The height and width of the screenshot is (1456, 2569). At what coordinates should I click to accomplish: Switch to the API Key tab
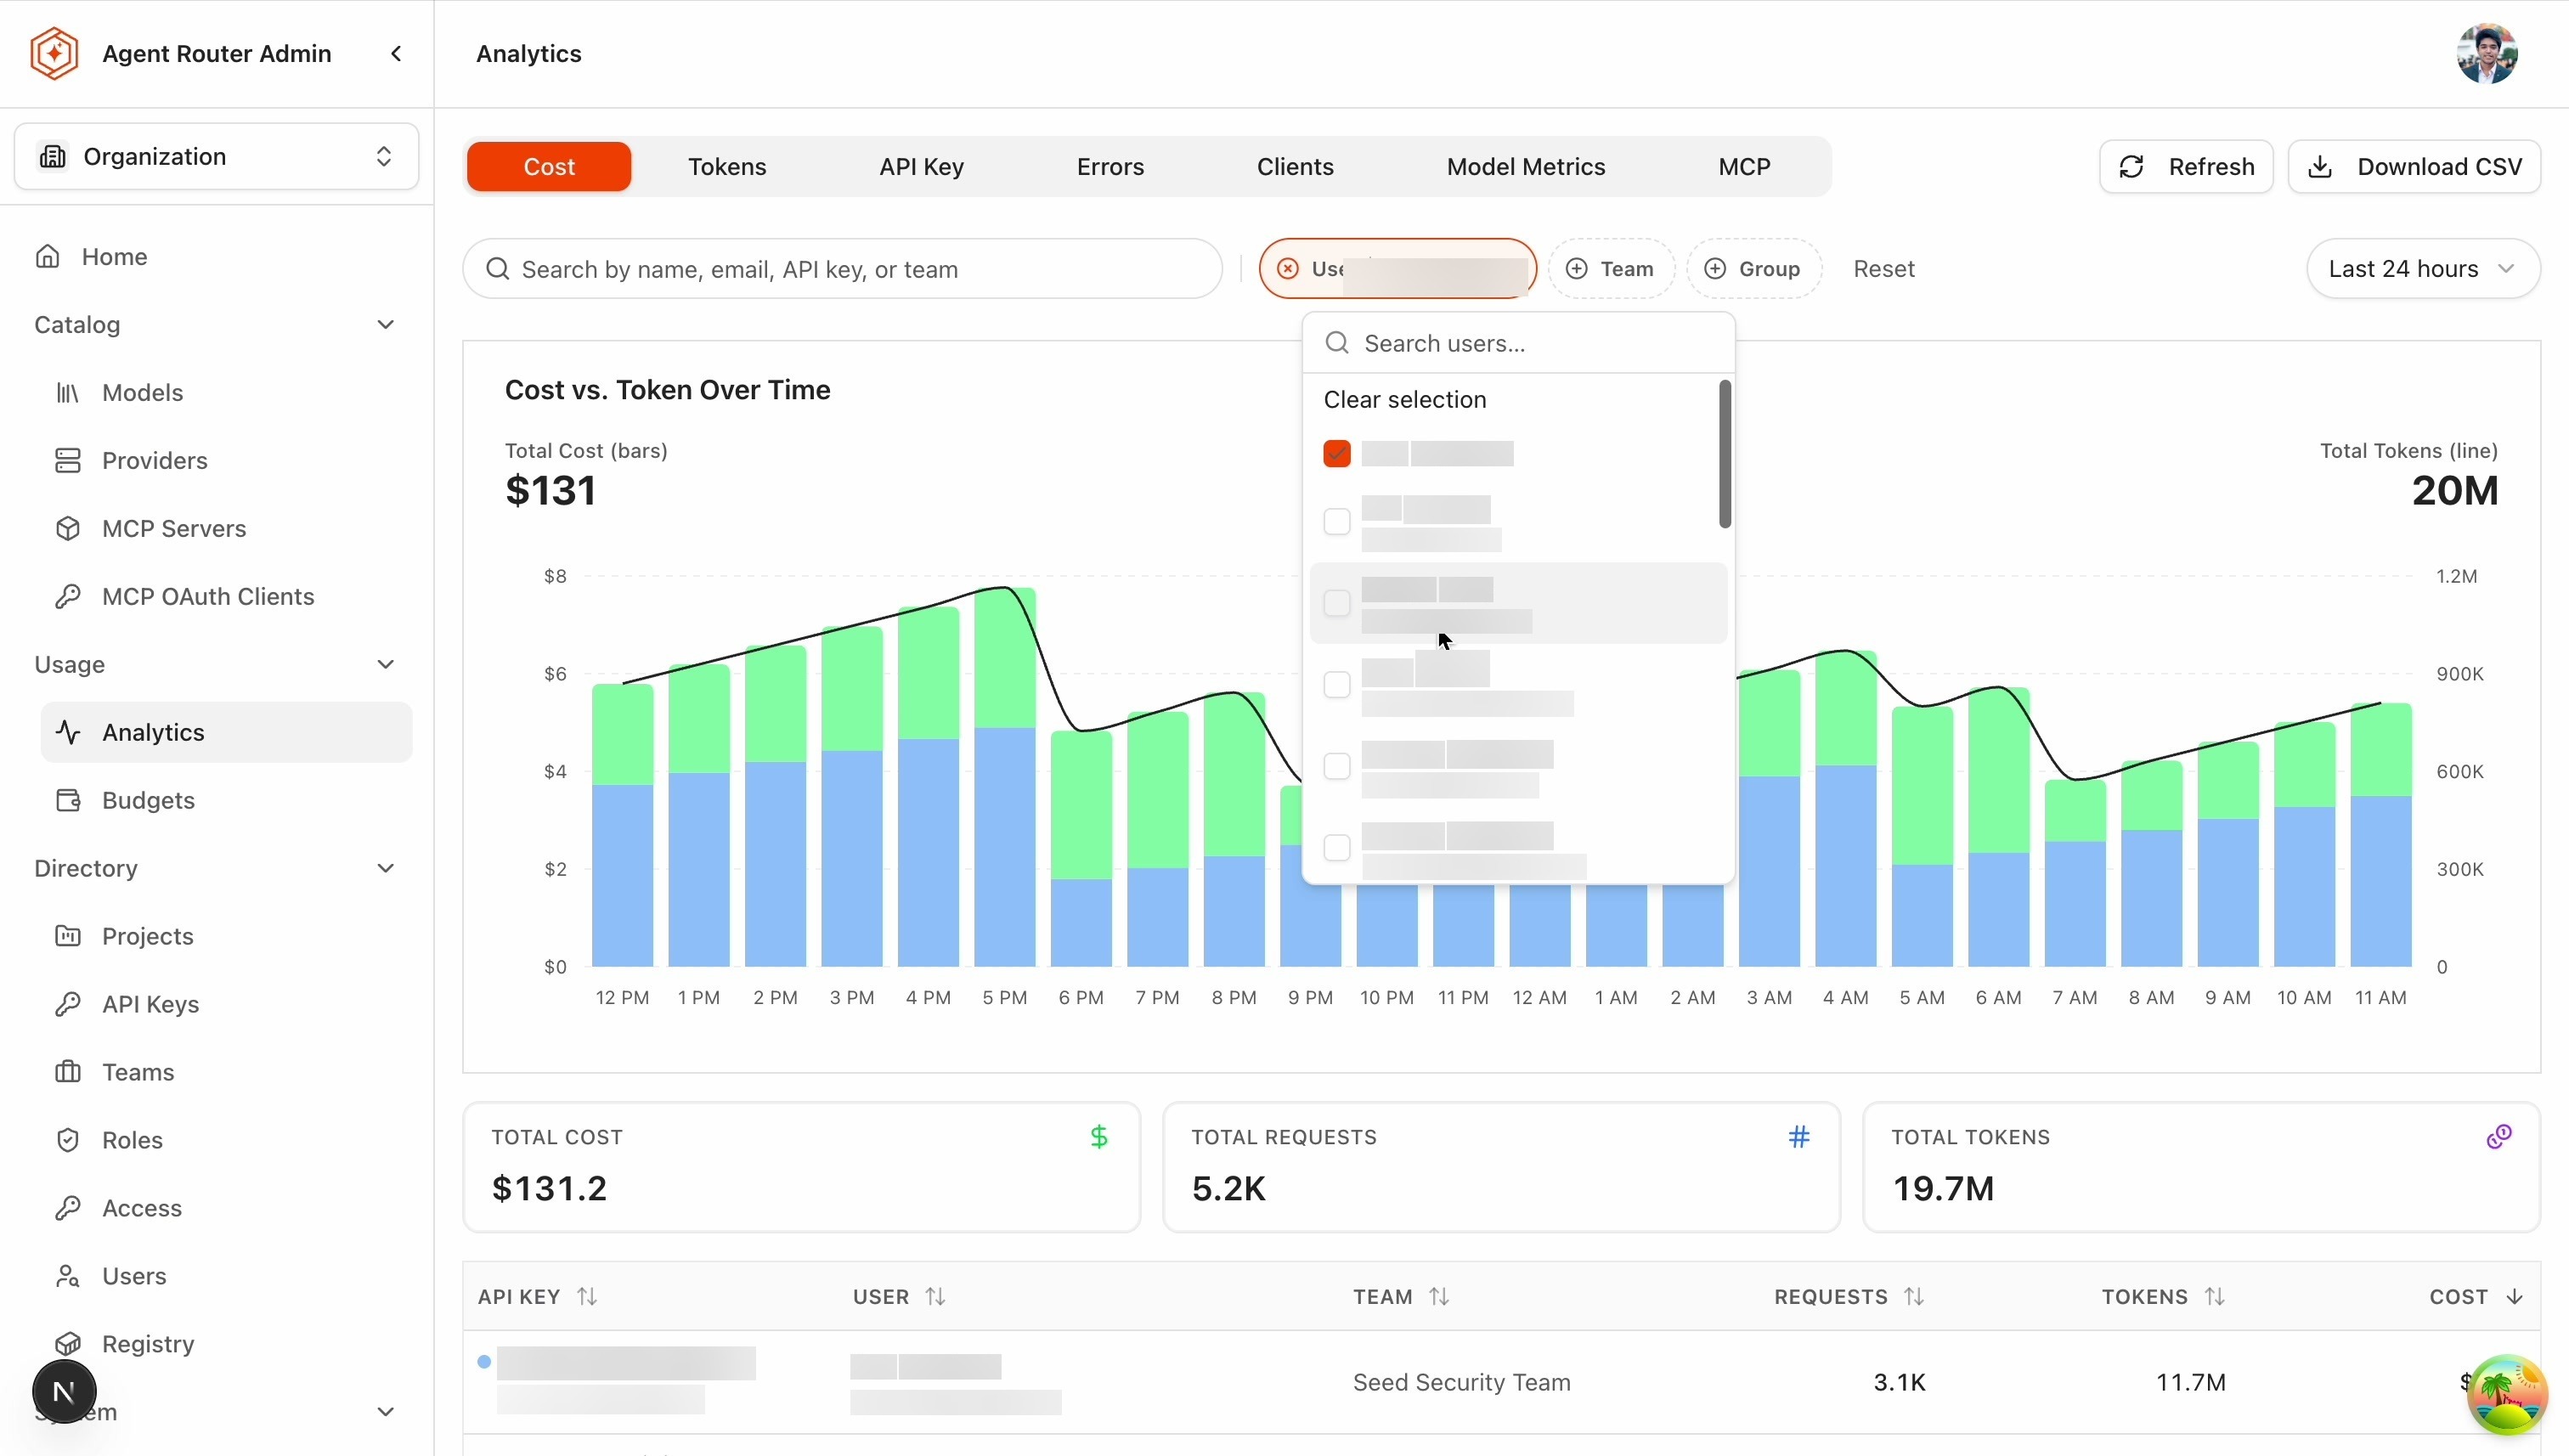click(x=921, y=166)
